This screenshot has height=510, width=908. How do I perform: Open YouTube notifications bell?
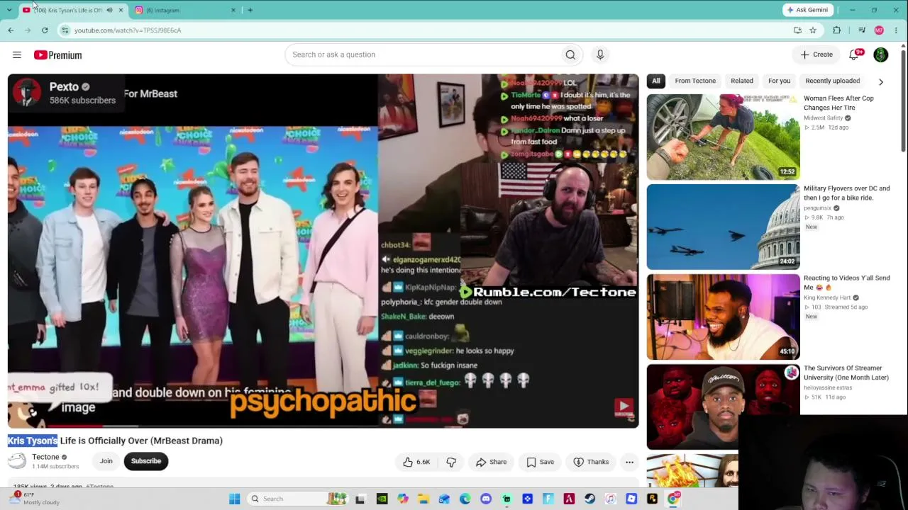click(855, 55)
